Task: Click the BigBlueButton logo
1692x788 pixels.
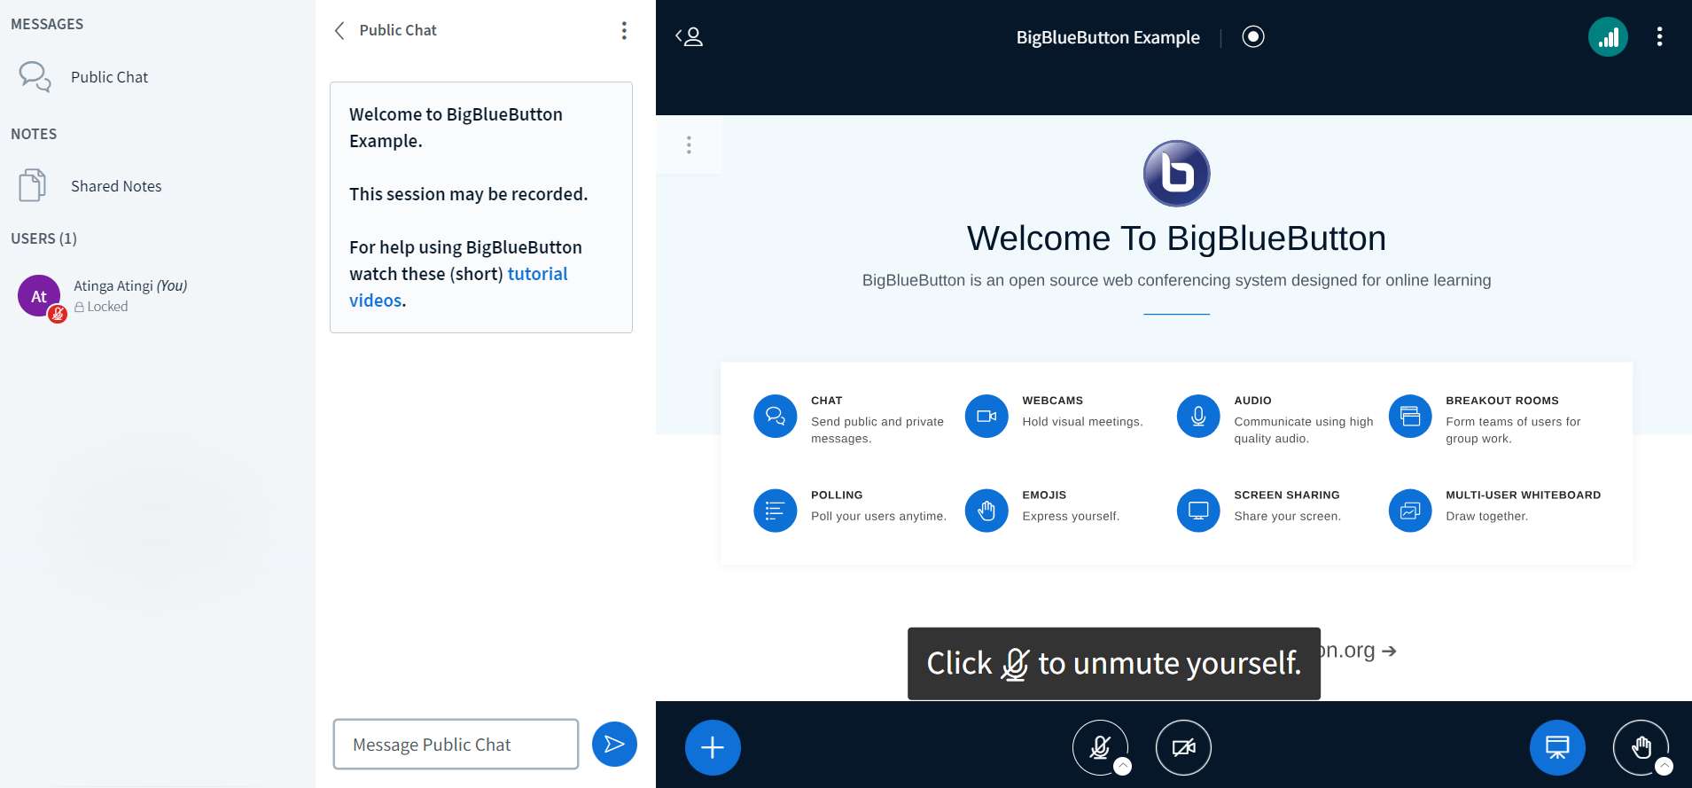Action: click(x=1176, y=174)
